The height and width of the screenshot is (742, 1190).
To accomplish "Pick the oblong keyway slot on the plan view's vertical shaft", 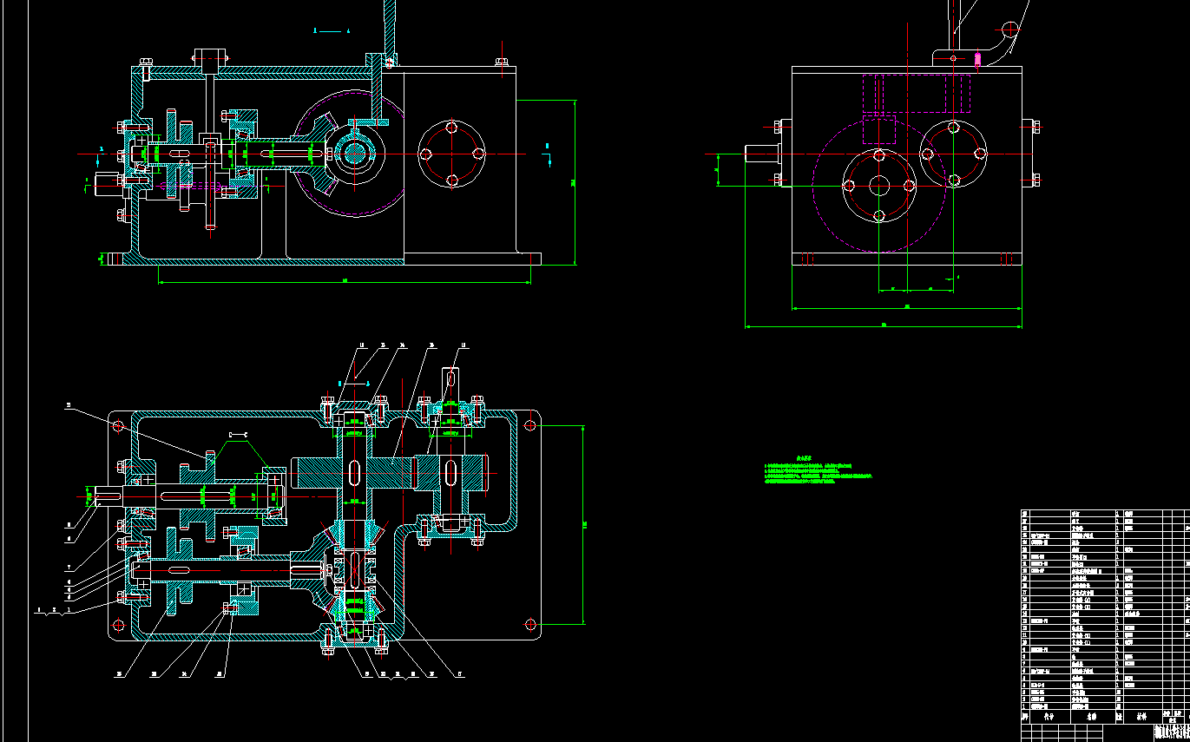I will coord(354,474).
